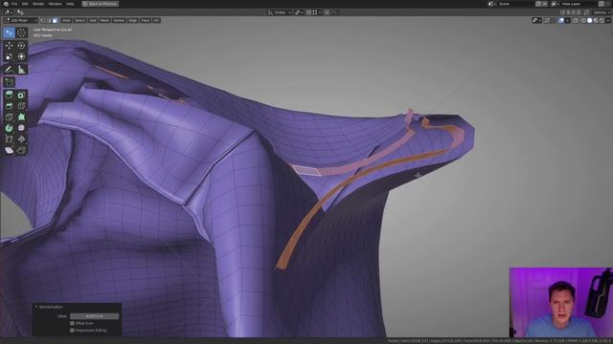The image size is (613, 344).
Task: Toggle proportional editing in header
Action: (327, 12)
